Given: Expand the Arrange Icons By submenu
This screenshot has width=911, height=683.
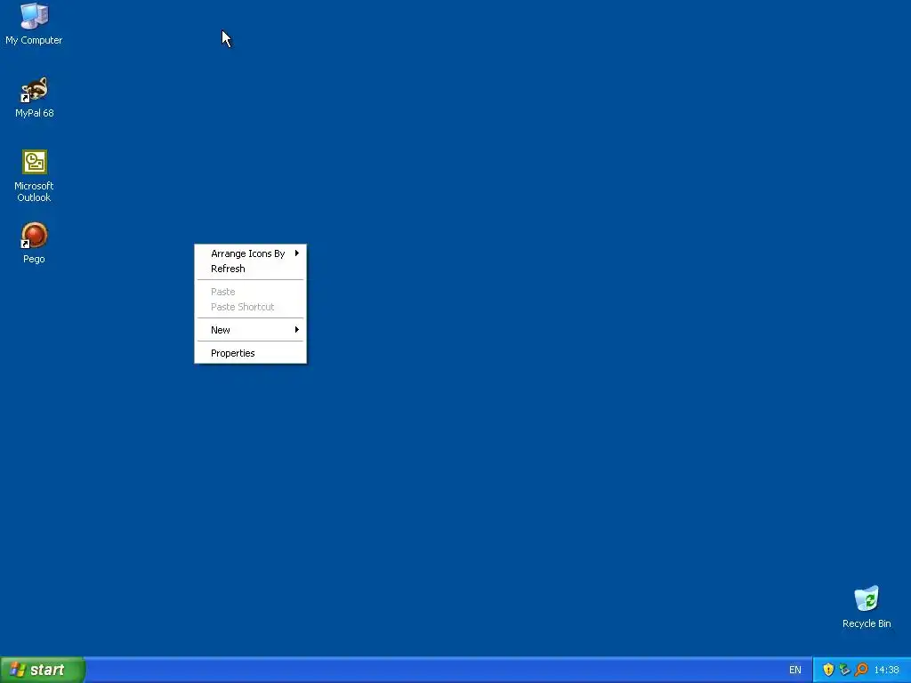Looking at the screenshot, I should 250,253.
